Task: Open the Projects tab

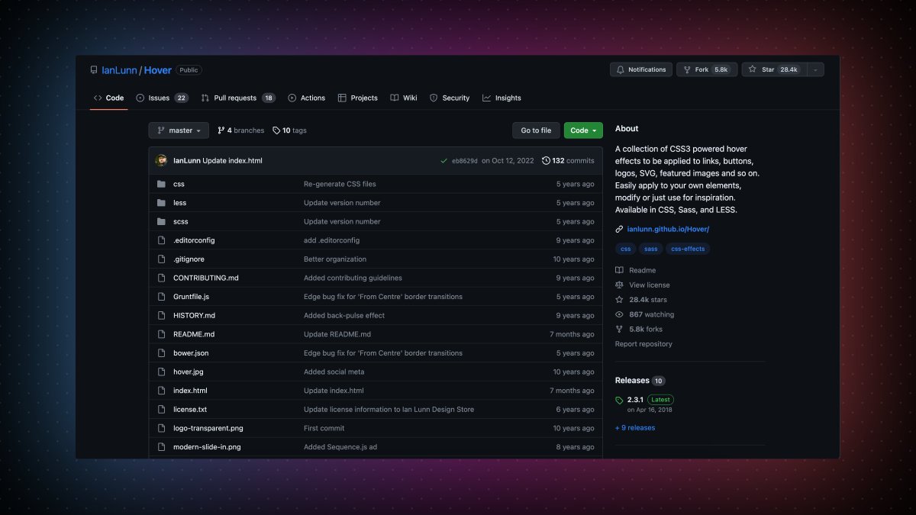Action: (x=357, y=98)
